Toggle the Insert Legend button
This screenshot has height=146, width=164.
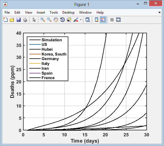103,20
